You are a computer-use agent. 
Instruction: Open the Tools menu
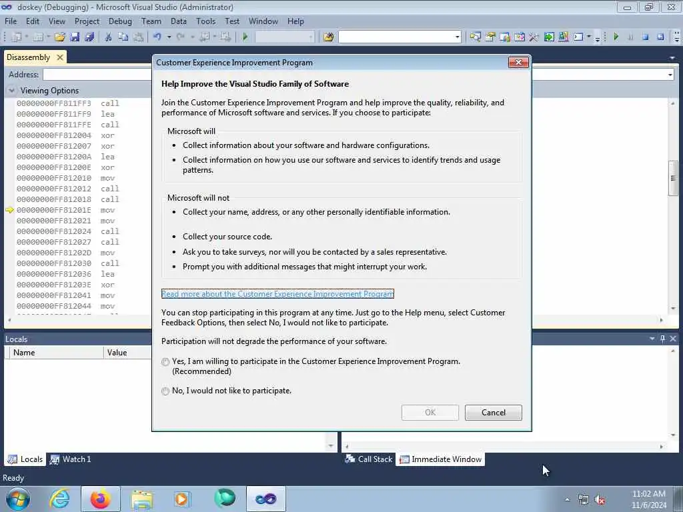click(205, 21)
